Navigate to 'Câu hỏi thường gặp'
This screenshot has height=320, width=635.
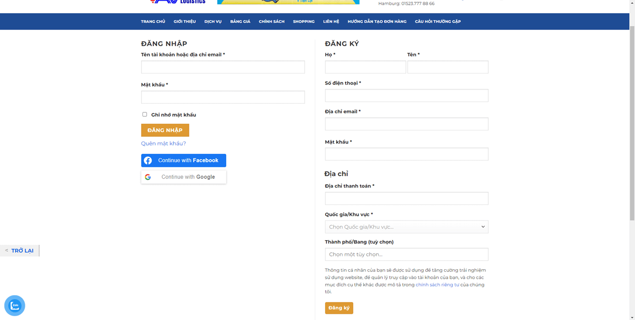pyautogui.click(x=438, y=22)
